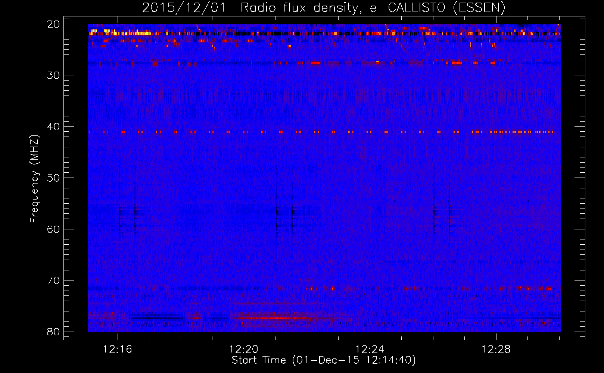Click the 'Start Time (01-Dec-15 12:14:40)' x-axis label
Screen dimensions: 604x373
pyautogui.click(x=324, y=360)
